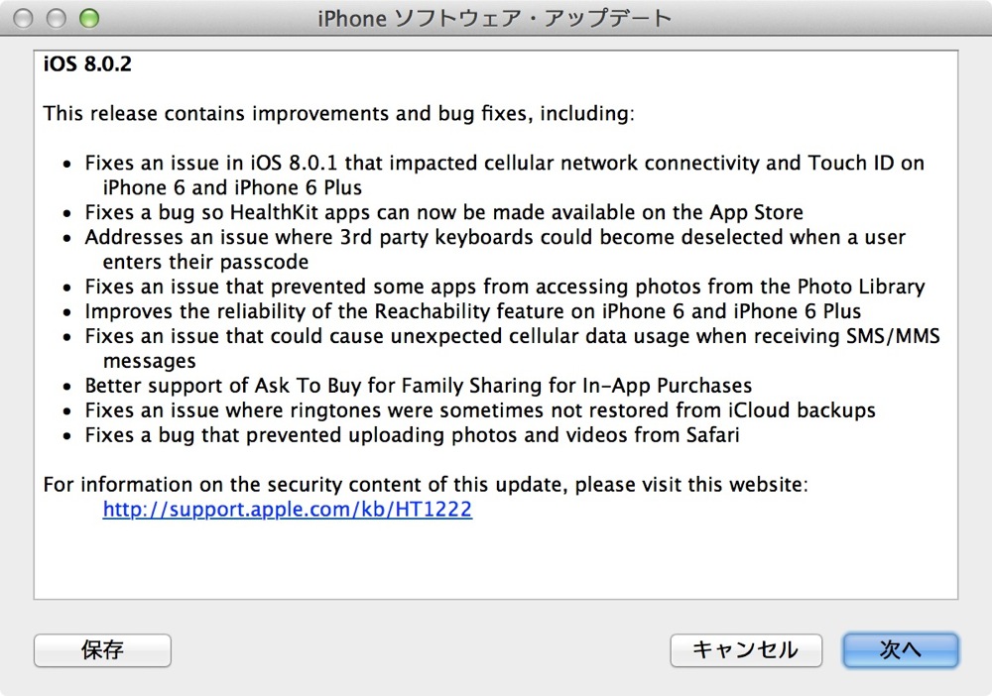
Task: Click the HealthKit apps bullet line
Action: pos(444,212)
